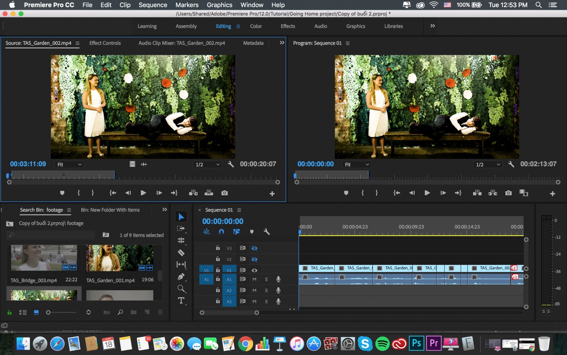Click the Export Frame camera in Source monitor
The width and height of the screenshot is (567, 355).
(x=225, y=193)
